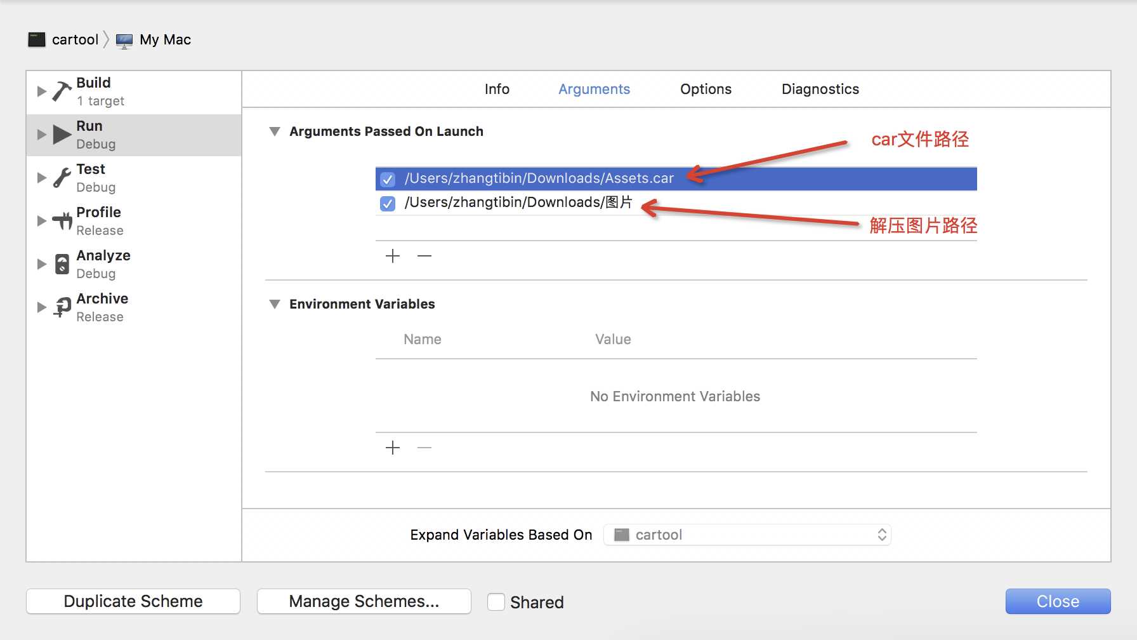Close the scheme editor
The width and height of the screenshot is (1137, 640).
(x=1058, y=601)
